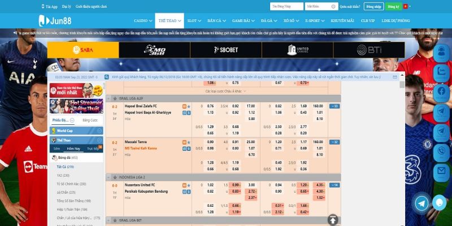
Task: Collapse the Thể Thao sidebar section
Action: pyautogui.click(x=99, y=140)
